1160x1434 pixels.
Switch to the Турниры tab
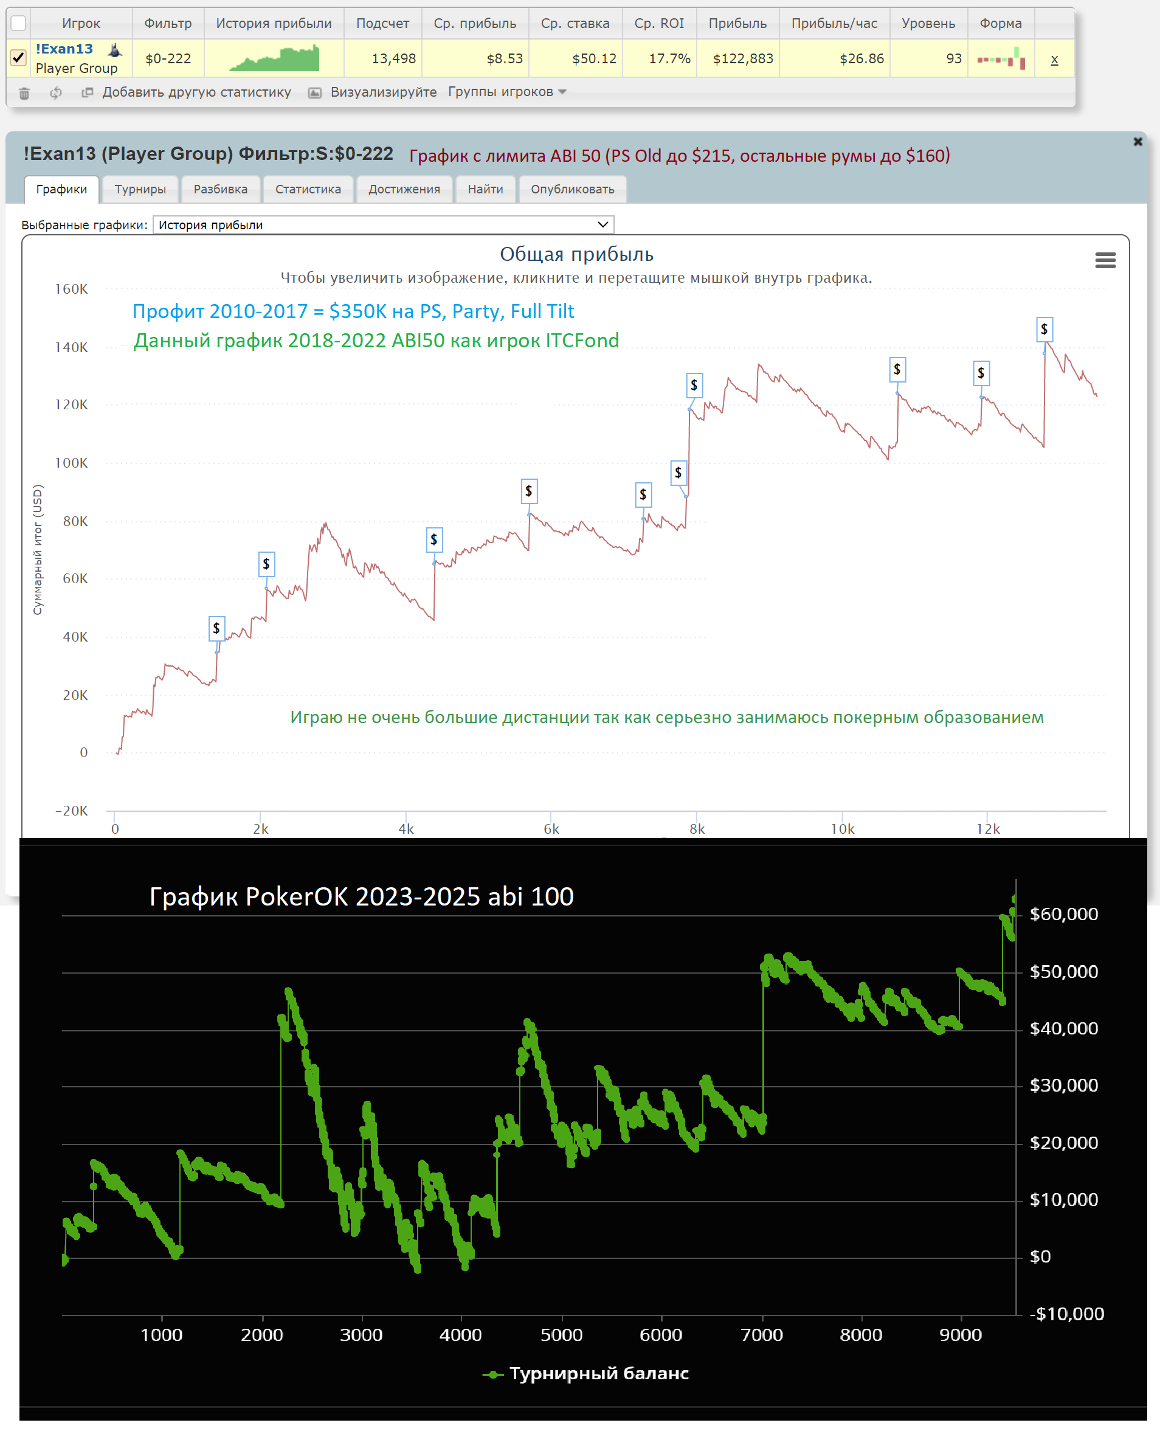[x=140, y=189]
